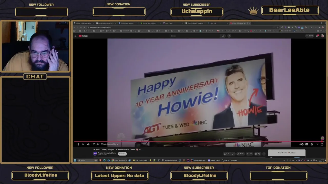Open Freakin' Famous Auditions channel avatar

tap(95, 154)
